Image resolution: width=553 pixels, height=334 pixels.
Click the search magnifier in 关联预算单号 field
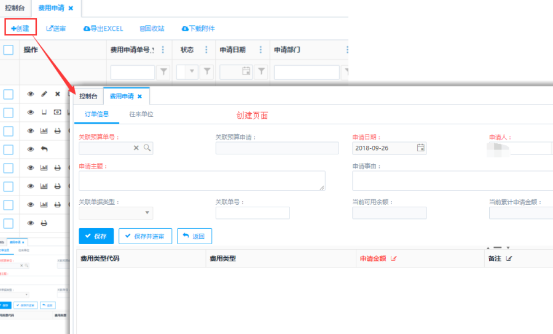point(147,148)
